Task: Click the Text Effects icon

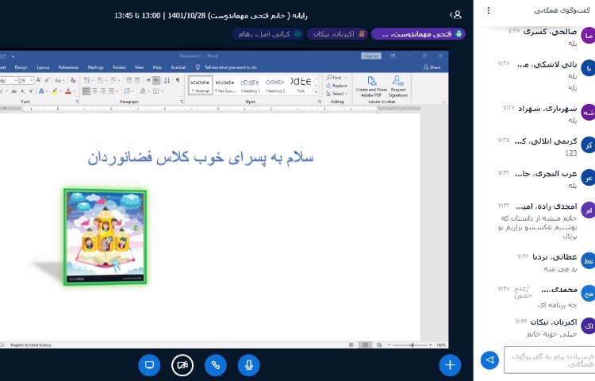Action: pyautogui.click(x=41, y=91)
